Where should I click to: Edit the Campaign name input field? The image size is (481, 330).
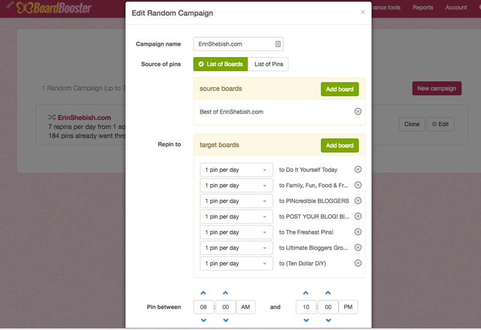(238, 44)
